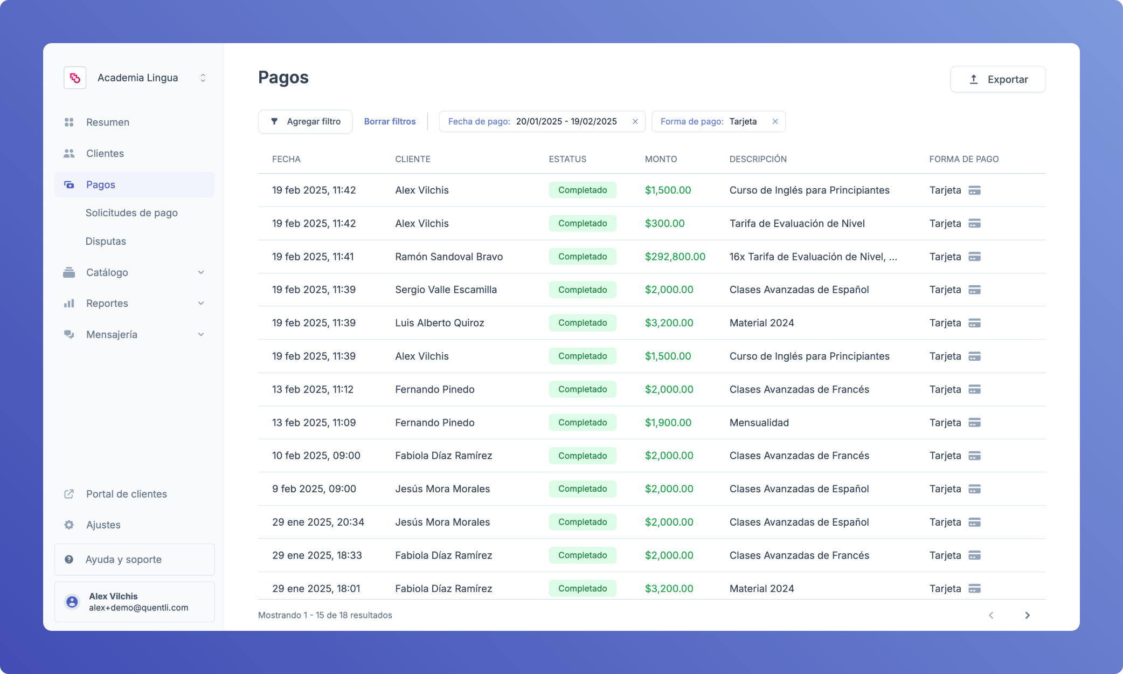This screenshot has width=1123, height=674.
Task: Click the Clientes people icon
Action: tap(69, 154)
